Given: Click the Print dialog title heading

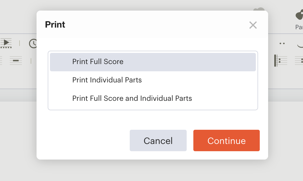Looking at the screenshot, I should [55, 25].
